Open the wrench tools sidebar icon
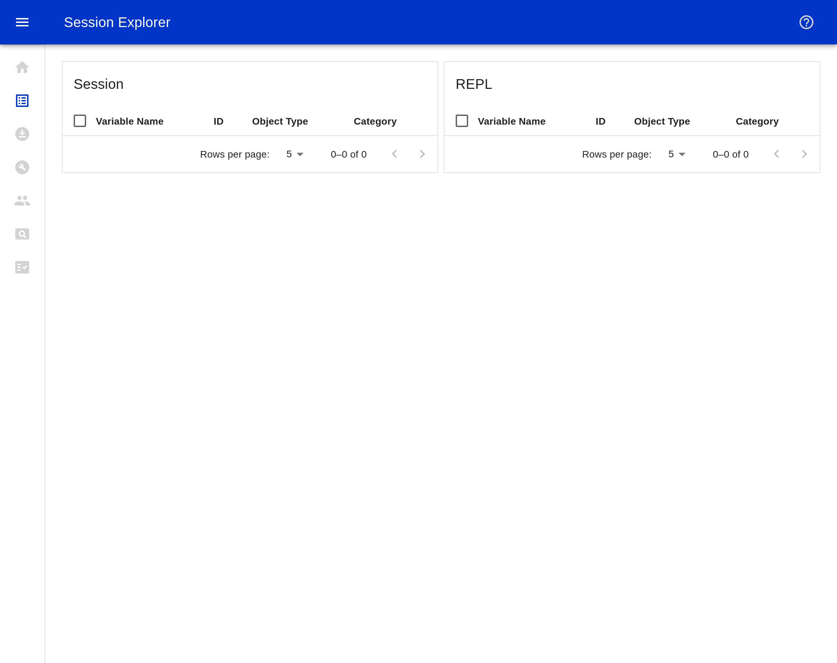Screen dimensions: 837x663 click(22, 167)
